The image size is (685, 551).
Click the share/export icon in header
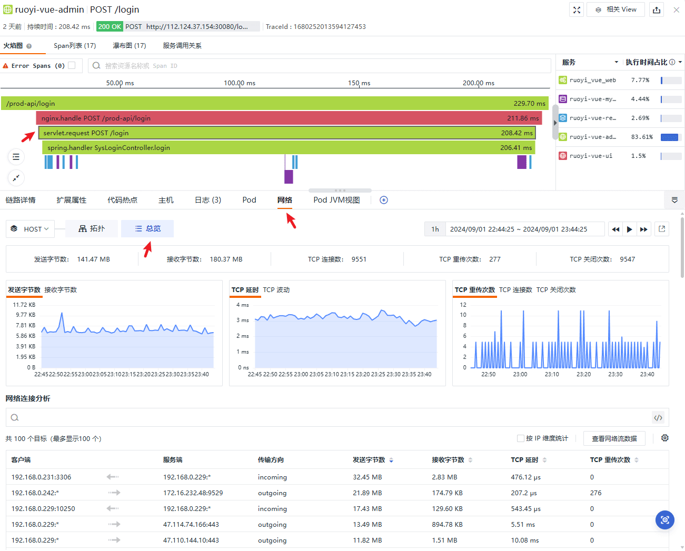pos(657,10)
